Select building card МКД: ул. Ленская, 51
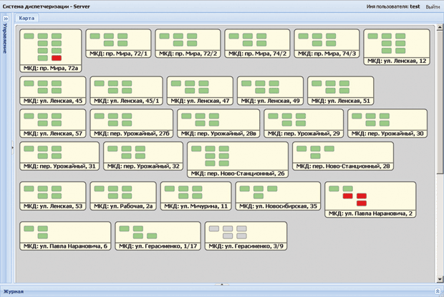The height and width of the screenshot is (297, 444). pyautogui.click(x=341, y=91)
